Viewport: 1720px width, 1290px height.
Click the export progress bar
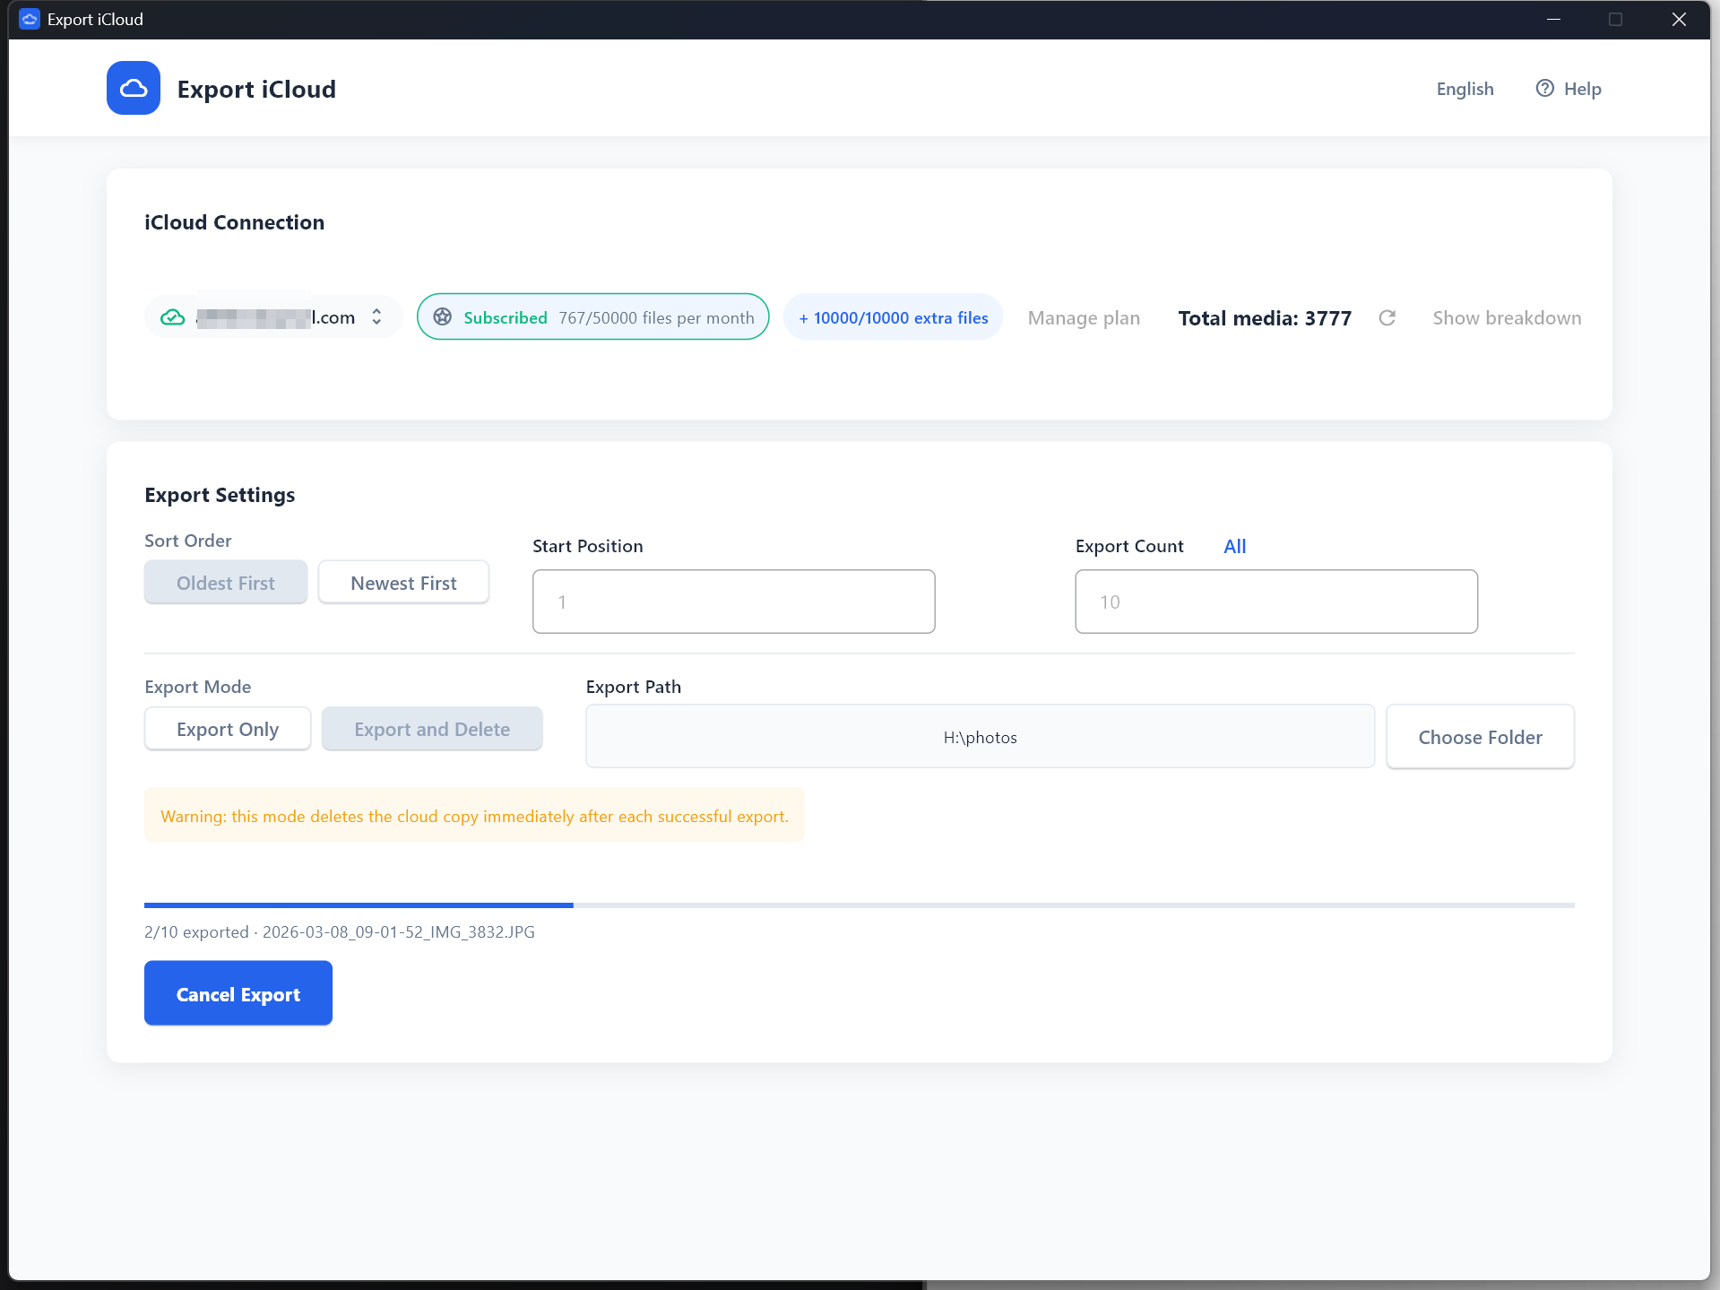[x=859, y=905]
